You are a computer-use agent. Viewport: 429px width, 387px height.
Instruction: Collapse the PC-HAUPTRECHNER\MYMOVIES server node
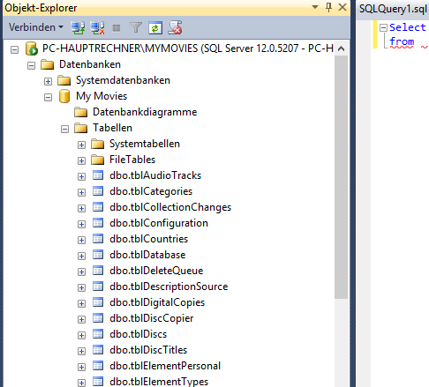[x=14, y=49]
